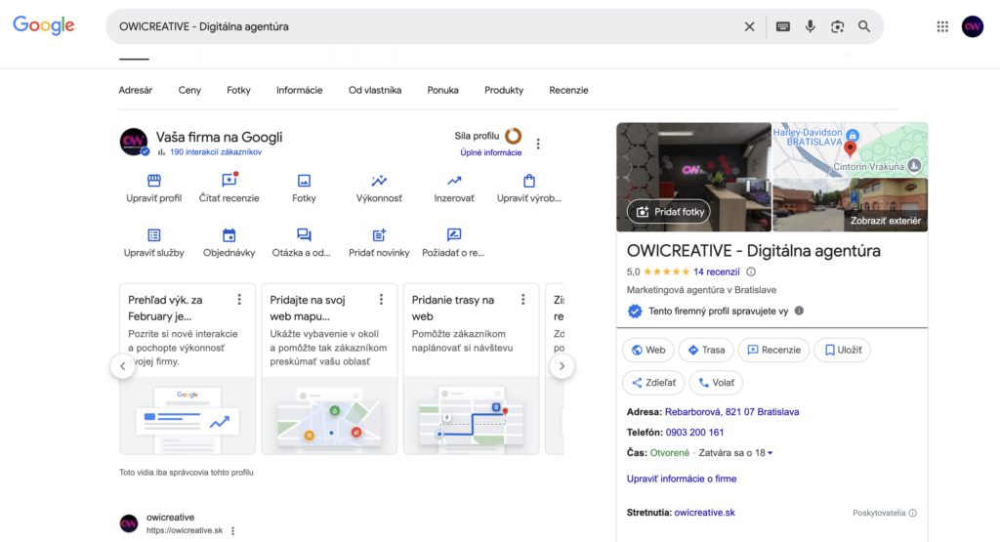Show previous cards with left carousel arrow
1000x542 pixels.
coord(123,366)
